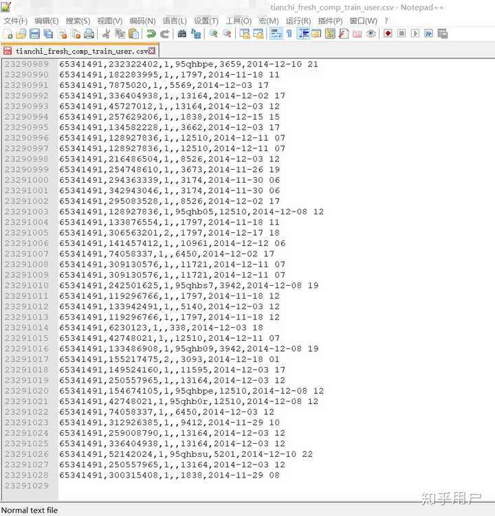The height and width of the screenshot is (516, 495).
Task: Toggle file monitoring eye icon
Action: point(371,34)
